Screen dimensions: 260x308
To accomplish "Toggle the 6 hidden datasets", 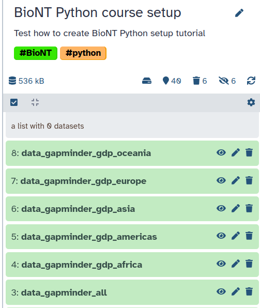I will 227,81.
